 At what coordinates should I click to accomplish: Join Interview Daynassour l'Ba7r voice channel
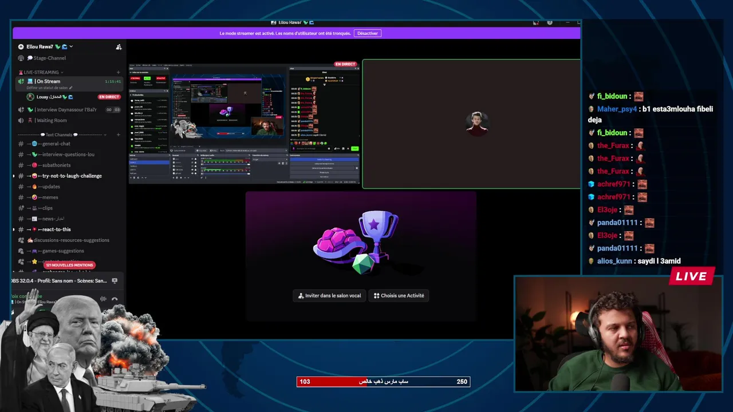[69, 110]
